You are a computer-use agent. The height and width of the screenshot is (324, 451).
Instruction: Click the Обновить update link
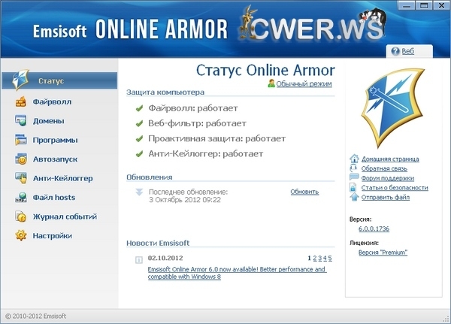(304, 192)
